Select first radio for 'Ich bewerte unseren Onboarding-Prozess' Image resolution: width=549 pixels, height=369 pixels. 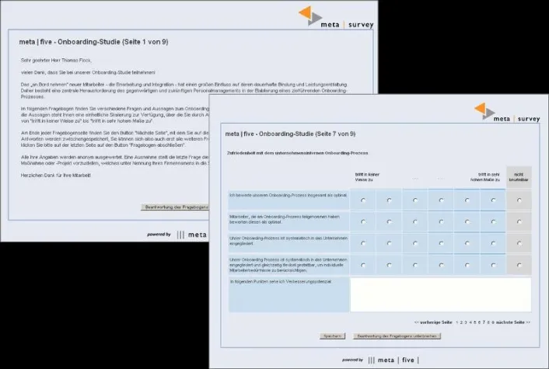coord(362,200)
